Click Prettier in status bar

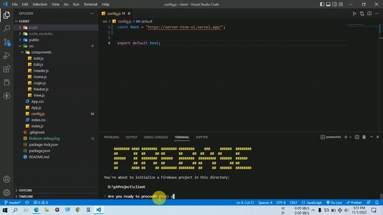[x=354, y=202]
